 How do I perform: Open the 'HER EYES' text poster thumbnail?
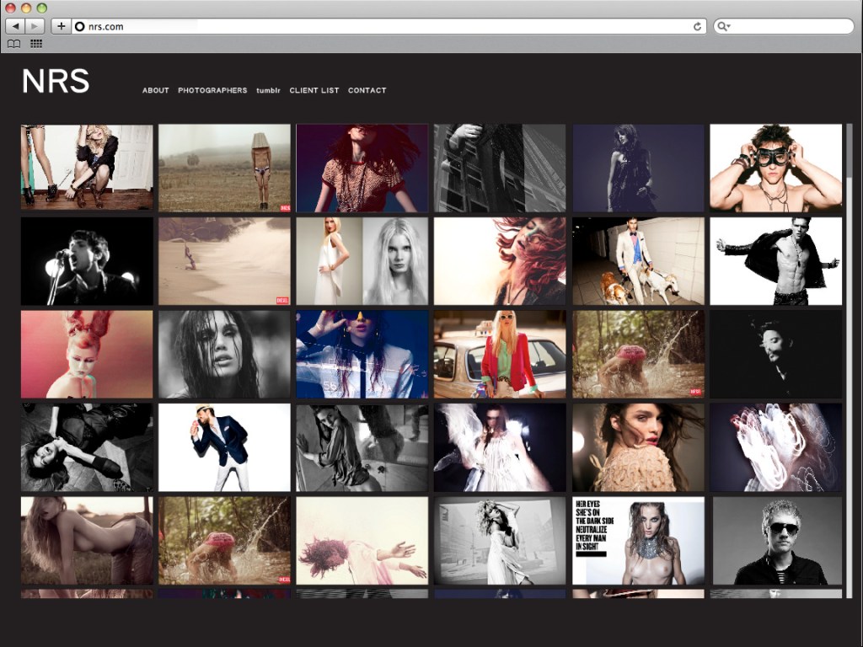click(x=638, y=541)
